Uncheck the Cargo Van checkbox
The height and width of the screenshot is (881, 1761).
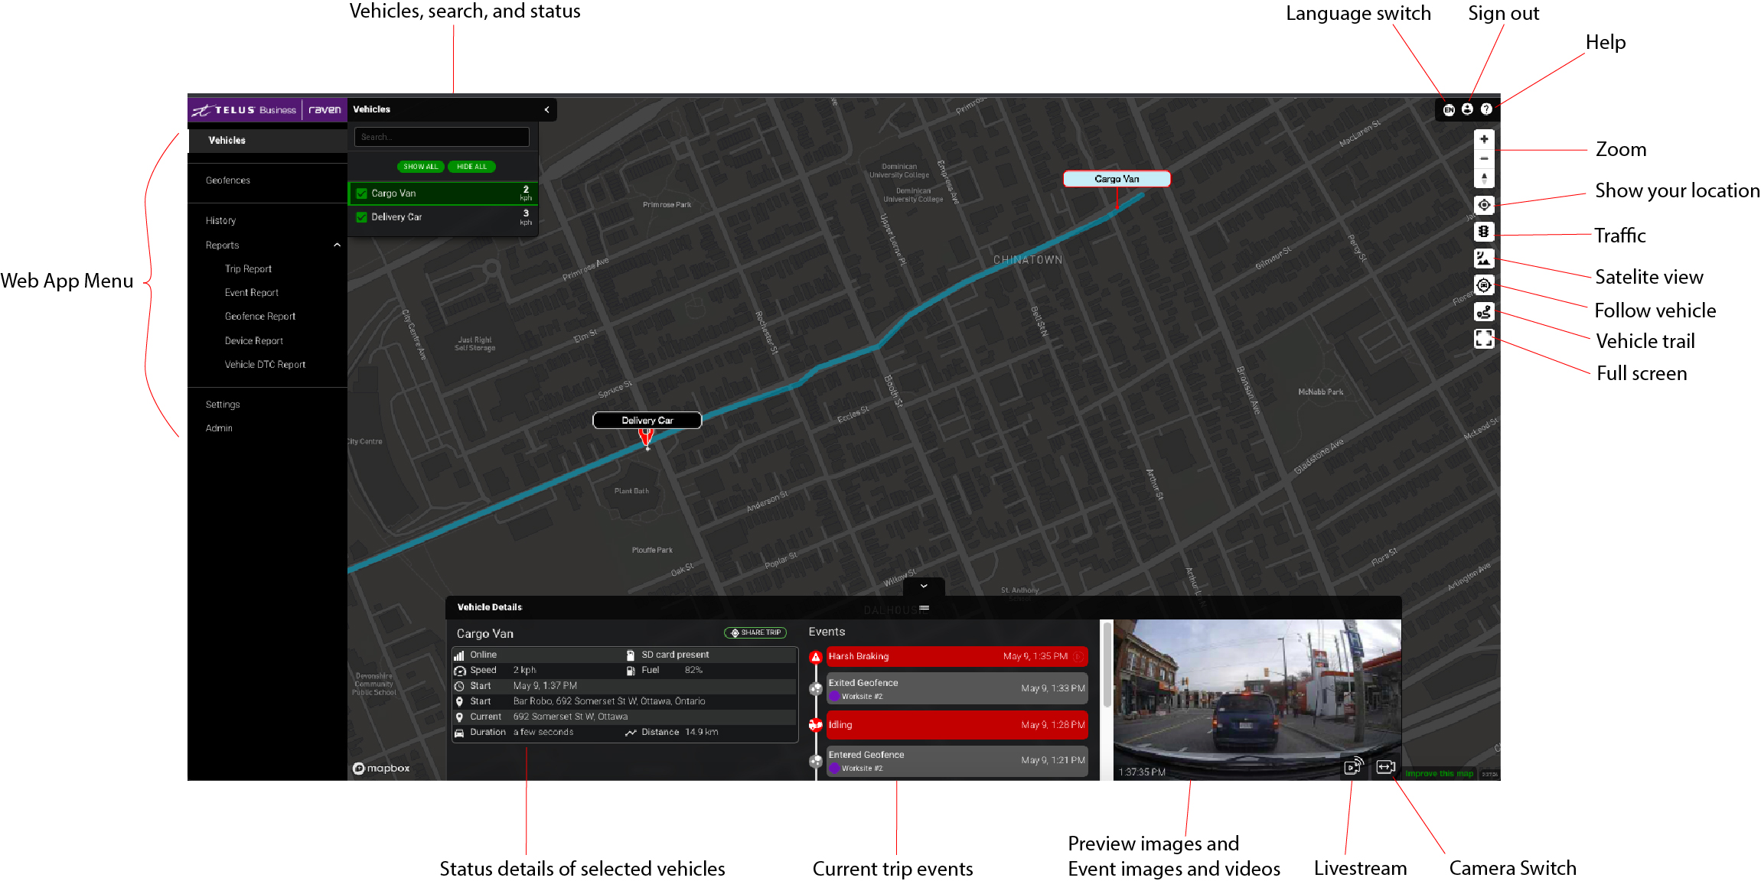coord(362,193)
